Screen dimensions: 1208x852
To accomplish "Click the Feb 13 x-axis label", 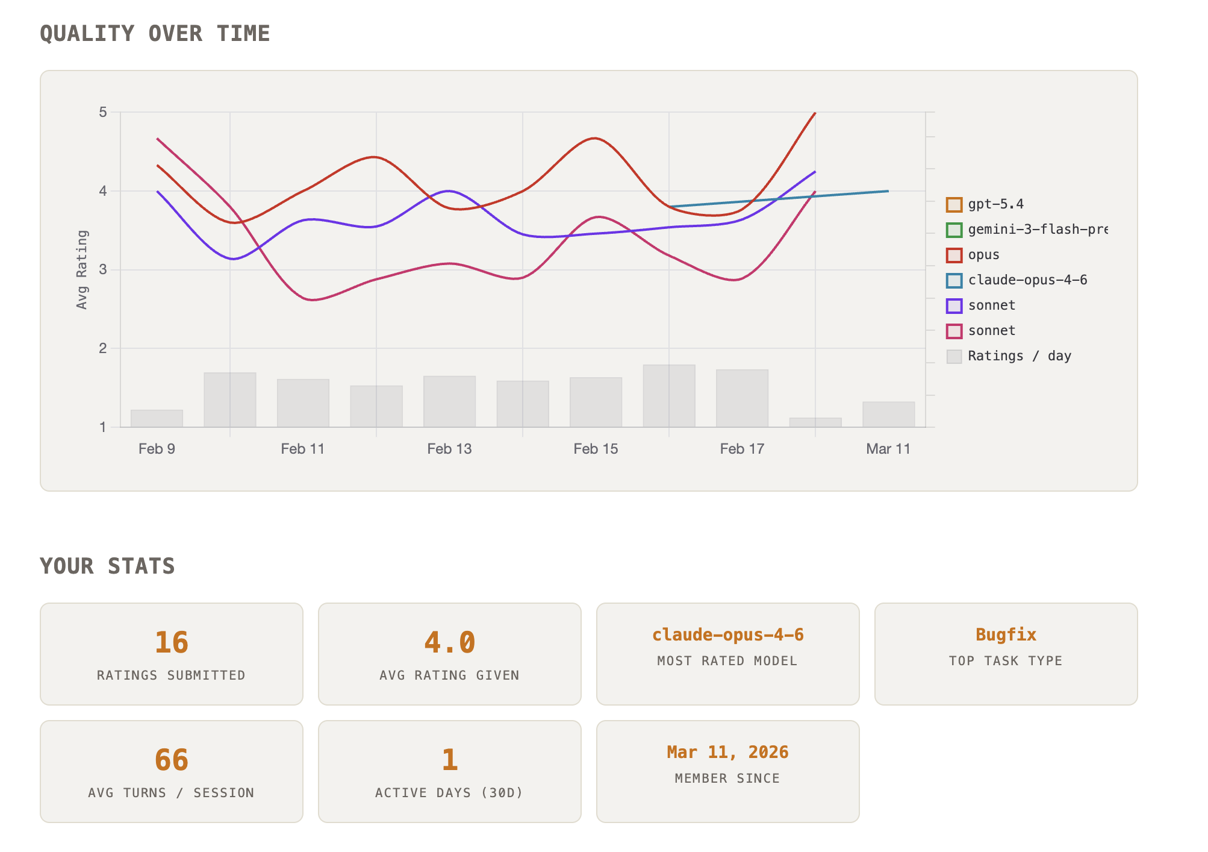I will point(449,449).
